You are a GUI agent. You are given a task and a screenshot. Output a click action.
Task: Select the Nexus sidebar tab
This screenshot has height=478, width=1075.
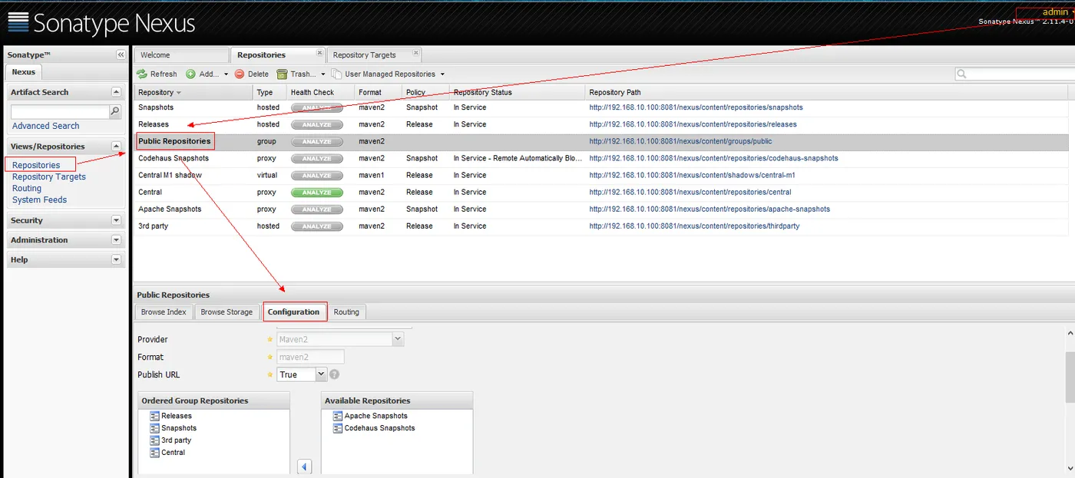[x=24, y=72]
